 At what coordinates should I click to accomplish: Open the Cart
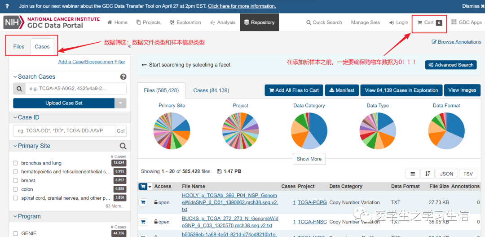pos(429,22)
